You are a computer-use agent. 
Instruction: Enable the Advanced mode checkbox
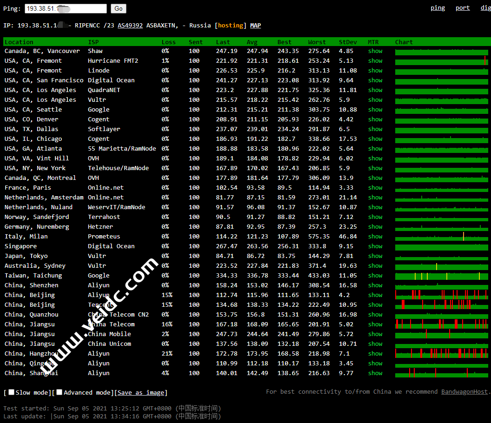pos(60,392)
